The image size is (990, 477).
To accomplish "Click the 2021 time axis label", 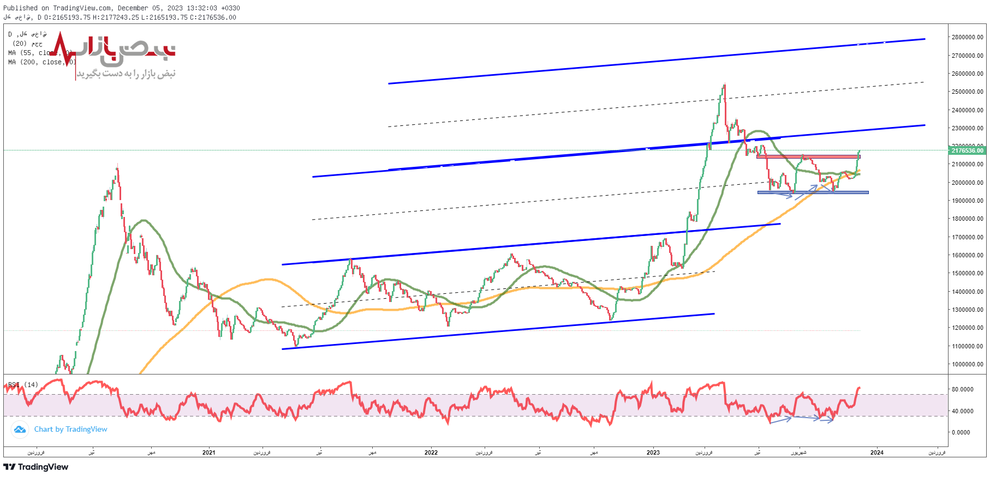I will (x=208, y=452).
